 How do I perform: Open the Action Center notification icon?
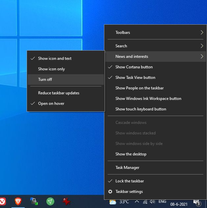(197, 202)
